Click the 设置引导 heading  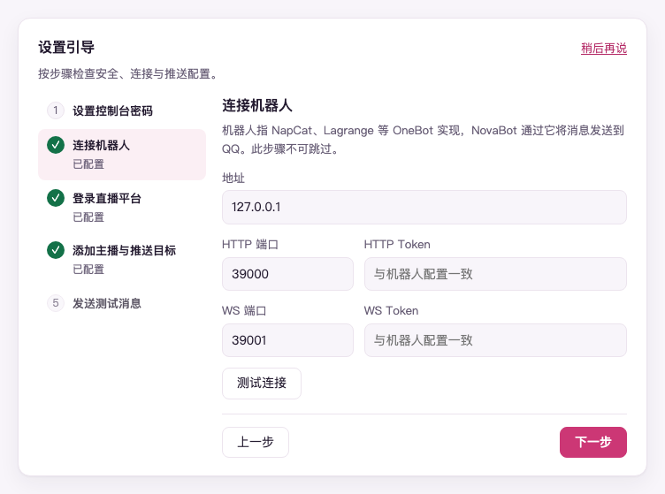(x=66, y=47)
